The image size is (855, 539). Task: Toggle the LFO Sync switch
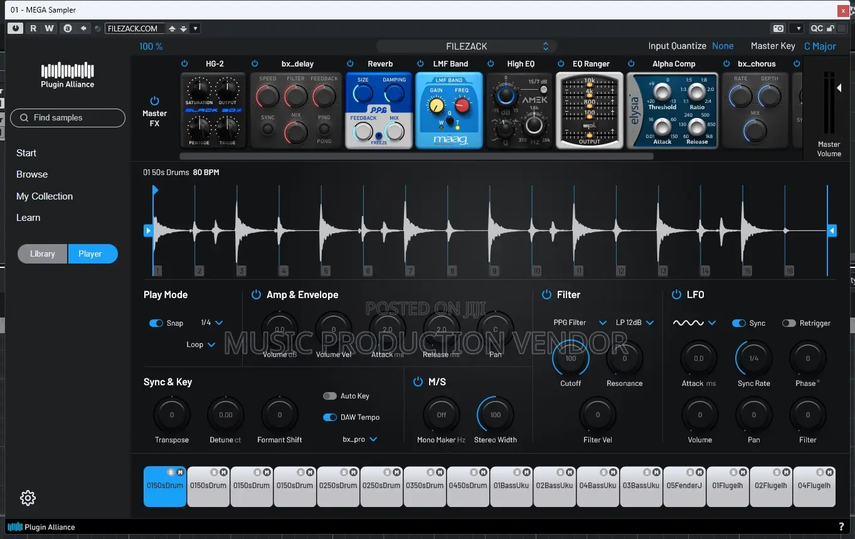(x=739, y=323)
